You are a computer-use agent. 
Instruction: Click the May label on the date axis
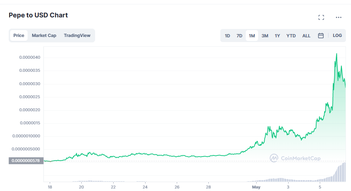click(x=256, y=187)
